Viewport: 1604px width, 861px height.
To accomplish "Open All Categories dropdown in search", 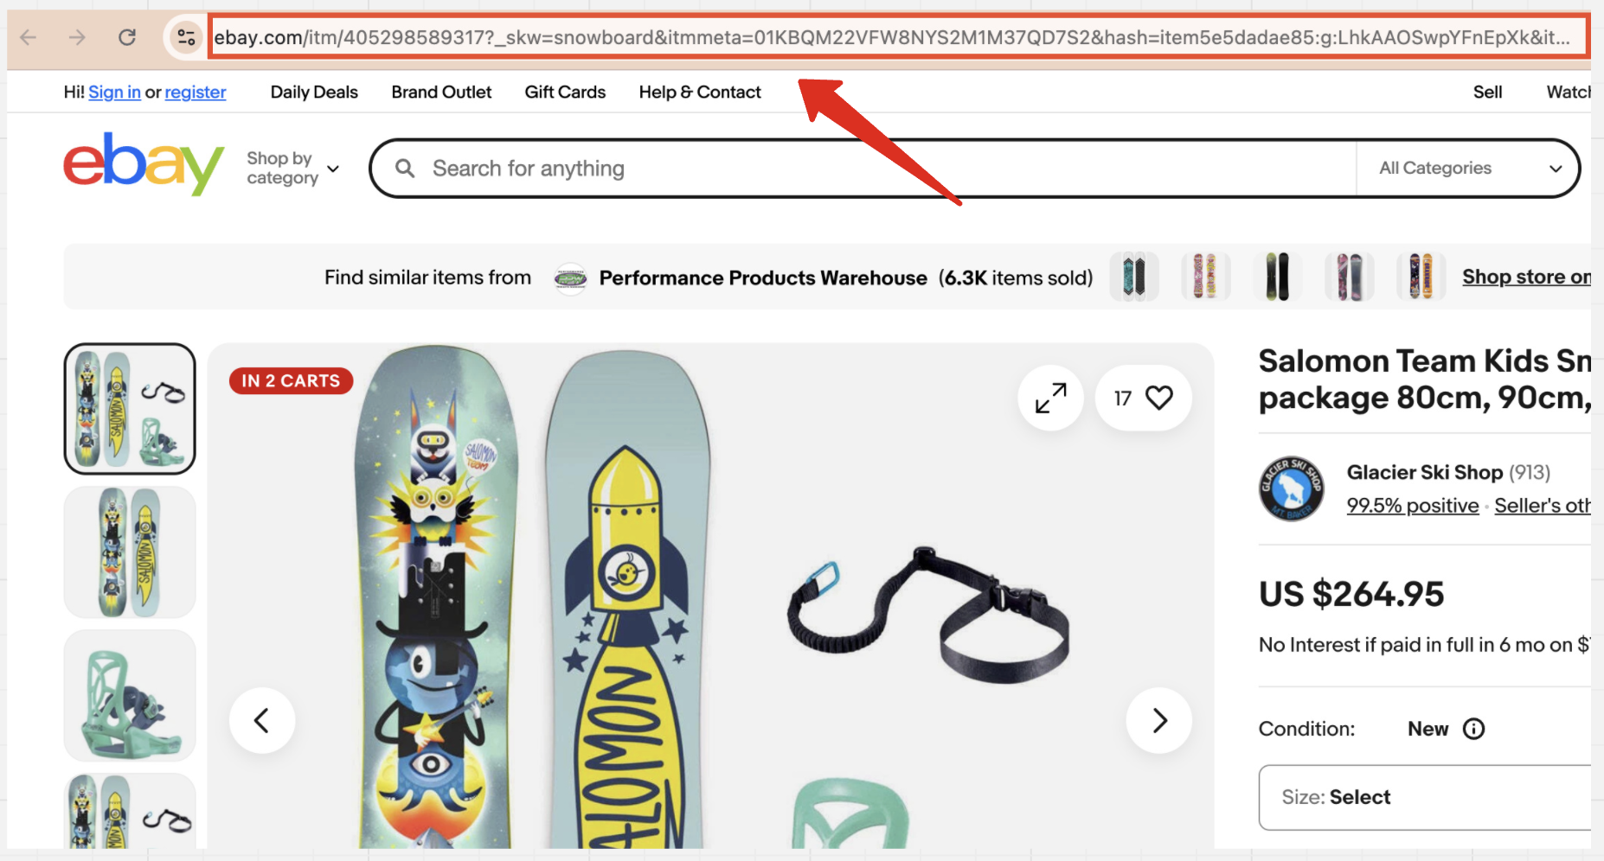I will (x=1467, y=169).
